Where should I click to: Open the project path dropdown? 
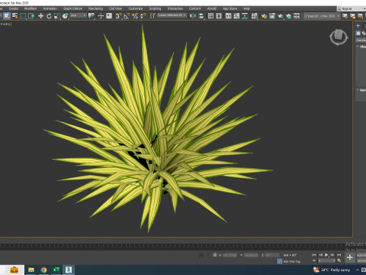(x=322, y=16)
